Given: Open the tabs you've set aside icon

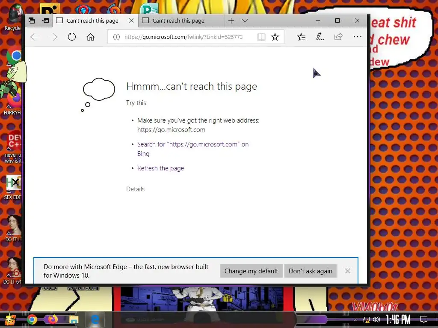Looking at the screenshot, I should (x=32, y=20).
